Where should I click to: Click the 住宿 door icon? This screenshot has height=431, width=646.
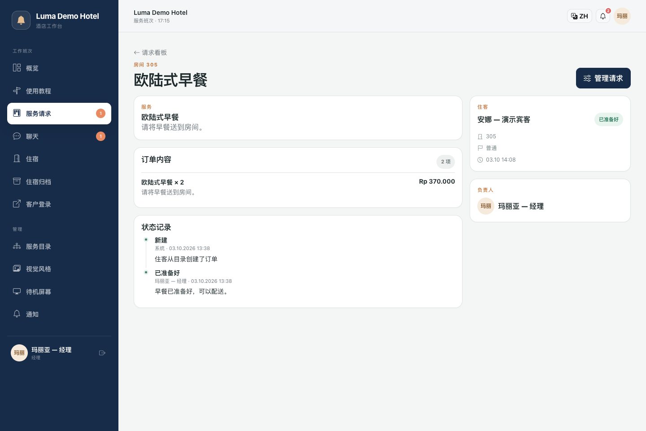17,158
